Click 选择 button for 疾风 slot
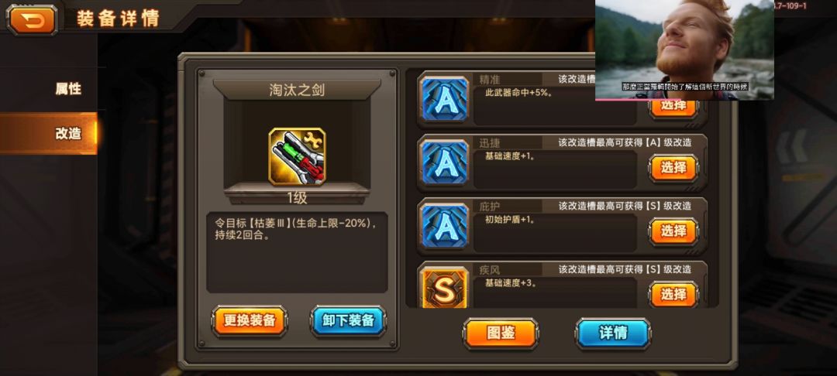 pos(673,295)
